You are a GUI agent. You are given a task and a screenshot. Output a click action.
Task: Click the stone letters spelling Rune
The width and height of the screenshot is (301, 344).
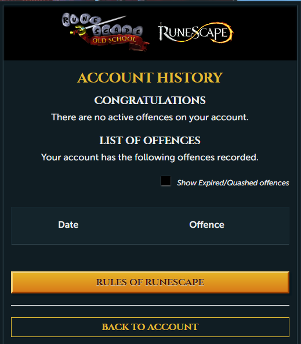pyautogui.click(x=81, y=20)
